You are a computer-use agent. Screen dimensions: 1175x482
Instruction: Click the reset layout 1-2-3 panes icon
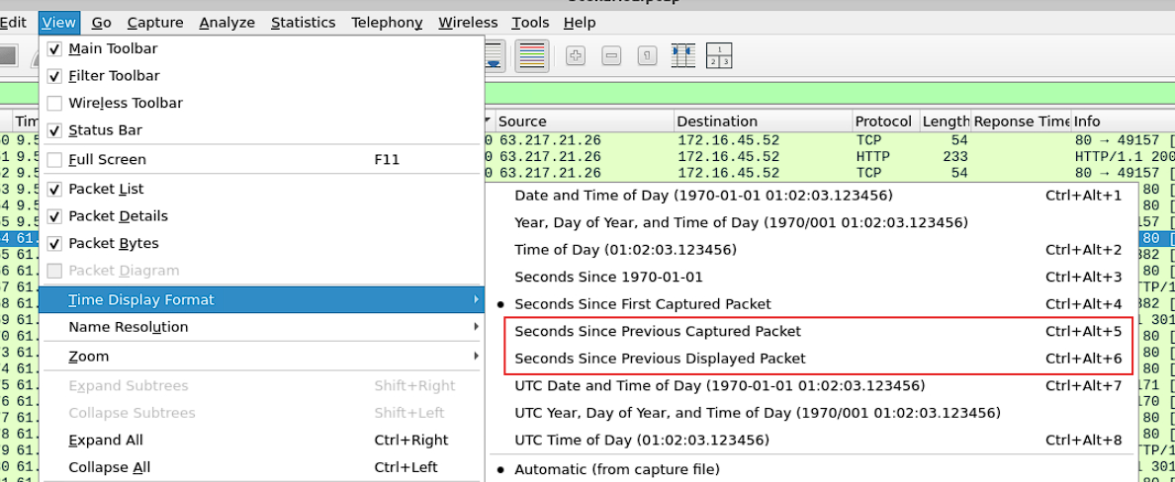point(719,56)
